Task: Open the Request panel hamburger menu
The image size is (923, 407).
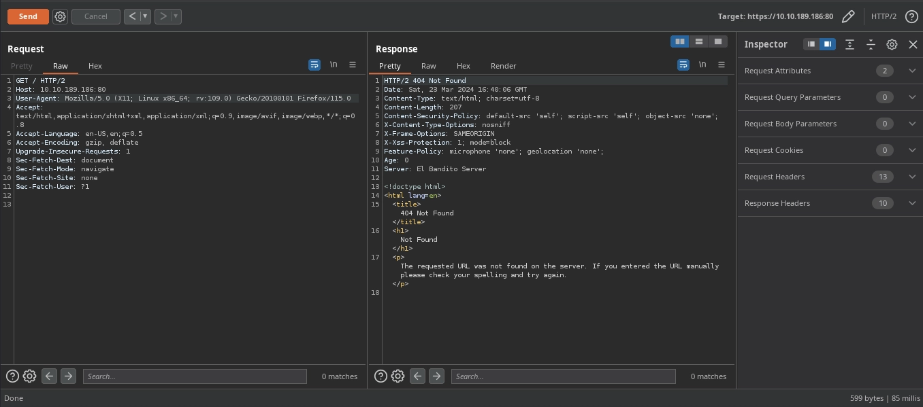Action: tap(353, 65)
